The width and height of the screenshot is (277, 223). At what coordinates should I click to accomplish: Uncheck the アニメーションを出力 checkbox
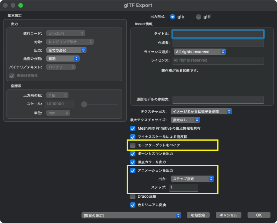133,171
